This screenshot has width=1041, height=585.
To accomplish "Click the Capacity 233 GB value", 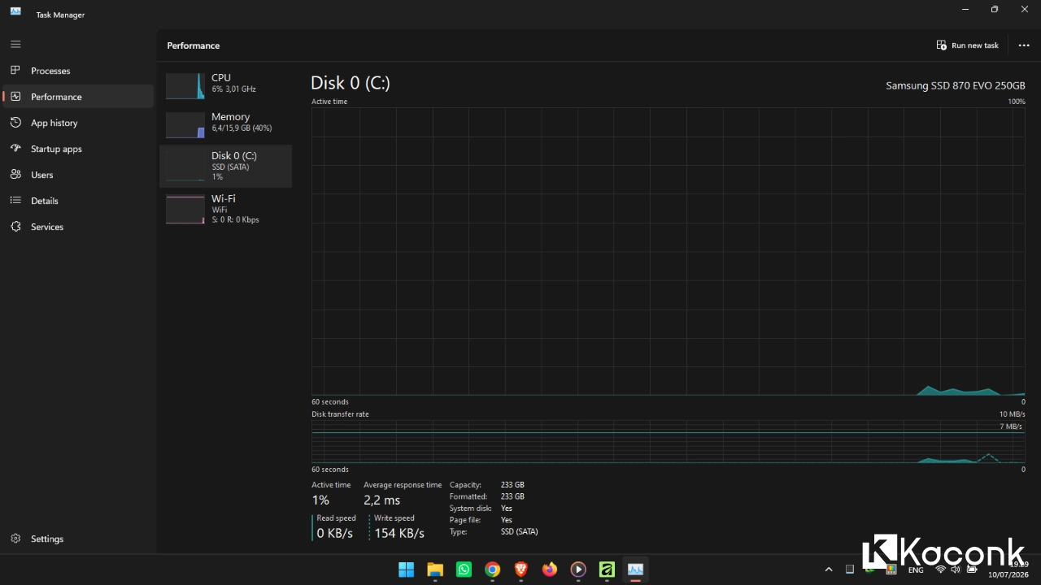I will [512, 485].
